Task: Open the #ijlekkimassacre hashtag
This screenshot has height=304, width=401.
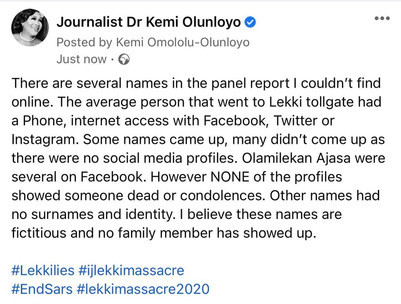Action: coord(131,270)
